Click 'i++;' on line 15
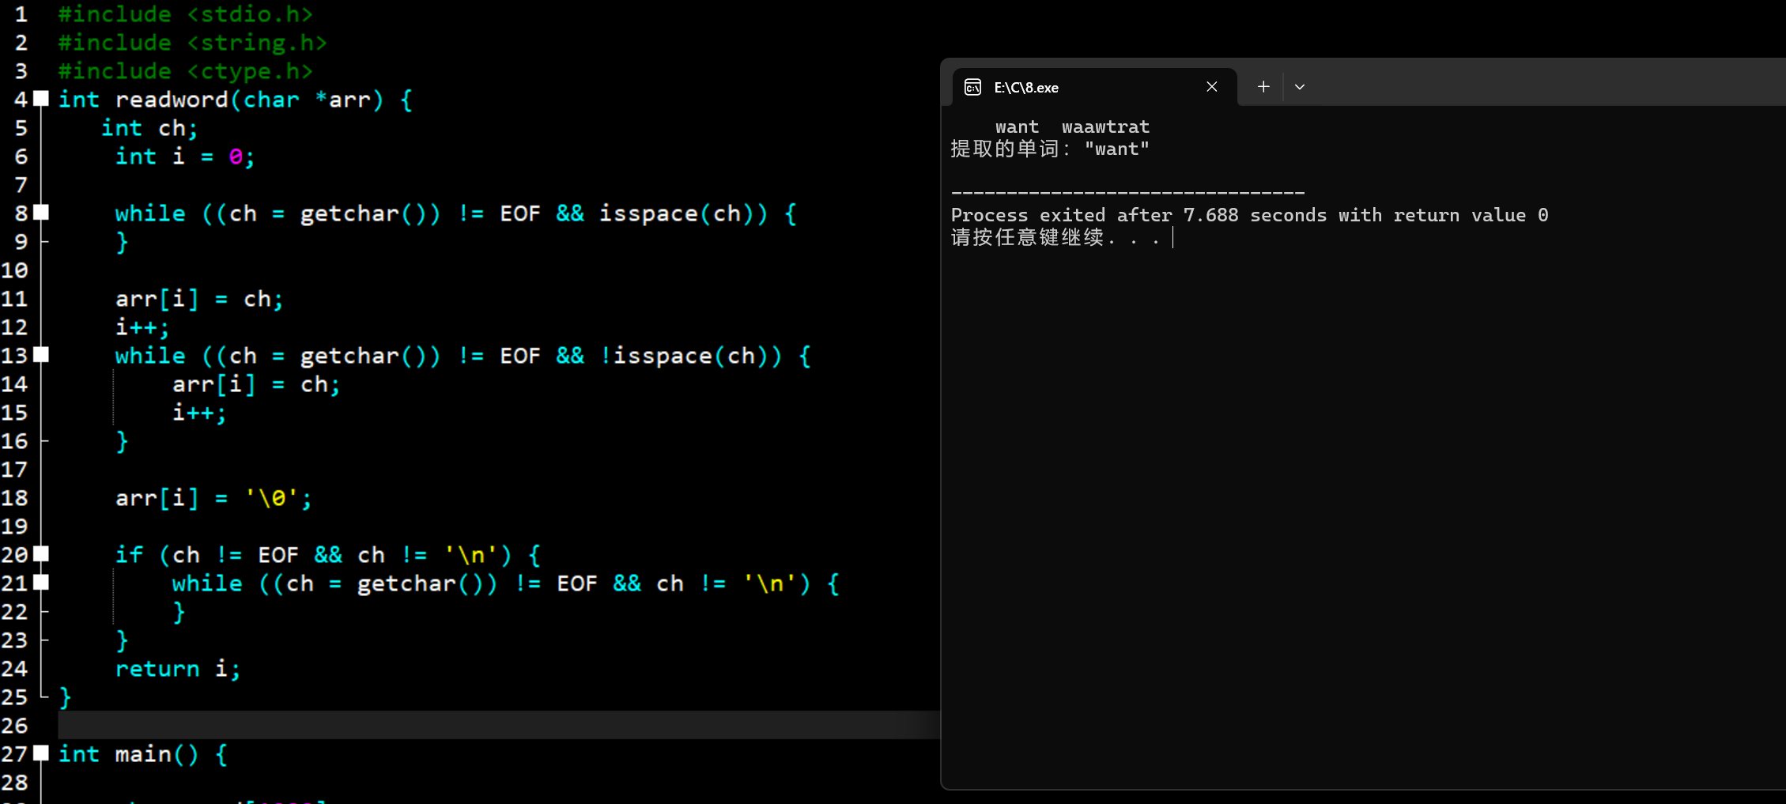 click(199, 413)
